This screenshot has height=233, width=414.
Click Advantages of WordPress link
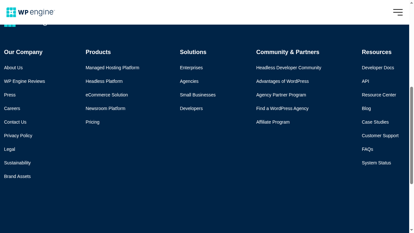pyautogui.click(x=282, y=81)
